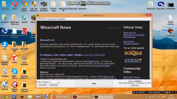Screen dimensions: 177x99
Task: Click the Edit Profile button
Action: coord(54,85)
